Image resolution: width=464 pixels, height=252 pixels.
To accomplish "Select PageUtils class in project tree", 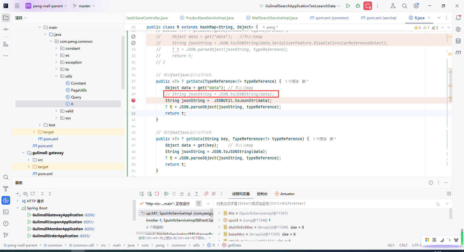I will point(79,90).
